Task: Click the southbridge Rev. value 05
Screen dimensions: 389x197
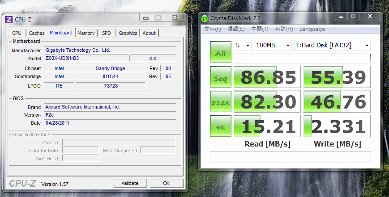Action: click(x=168, y=76)
